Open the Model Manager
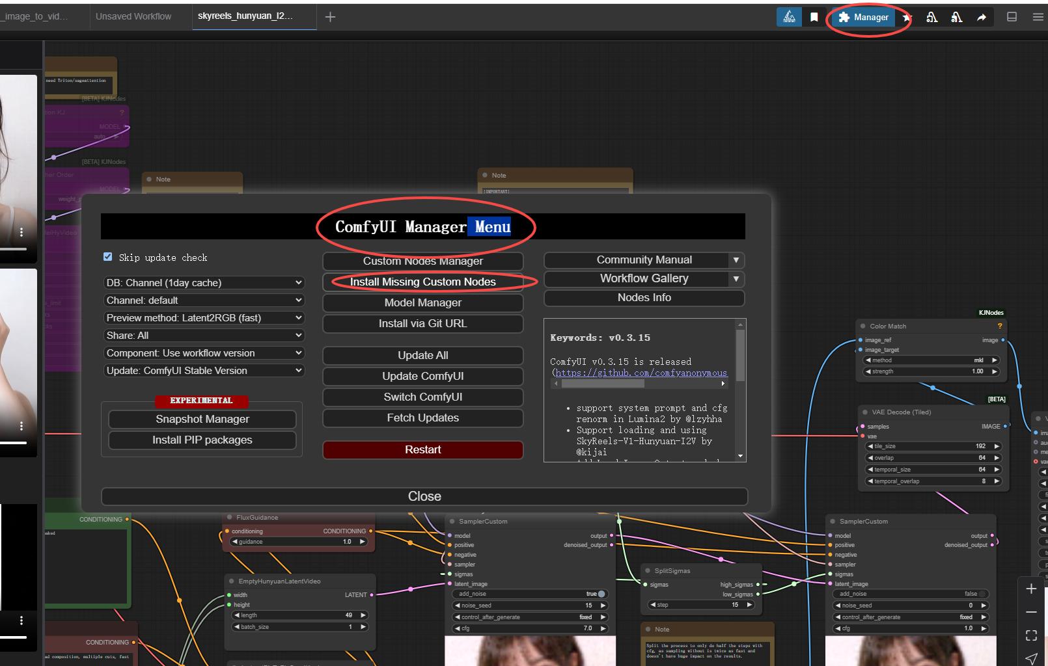The height and width of the screenshot is (666, 1048). 423,302
